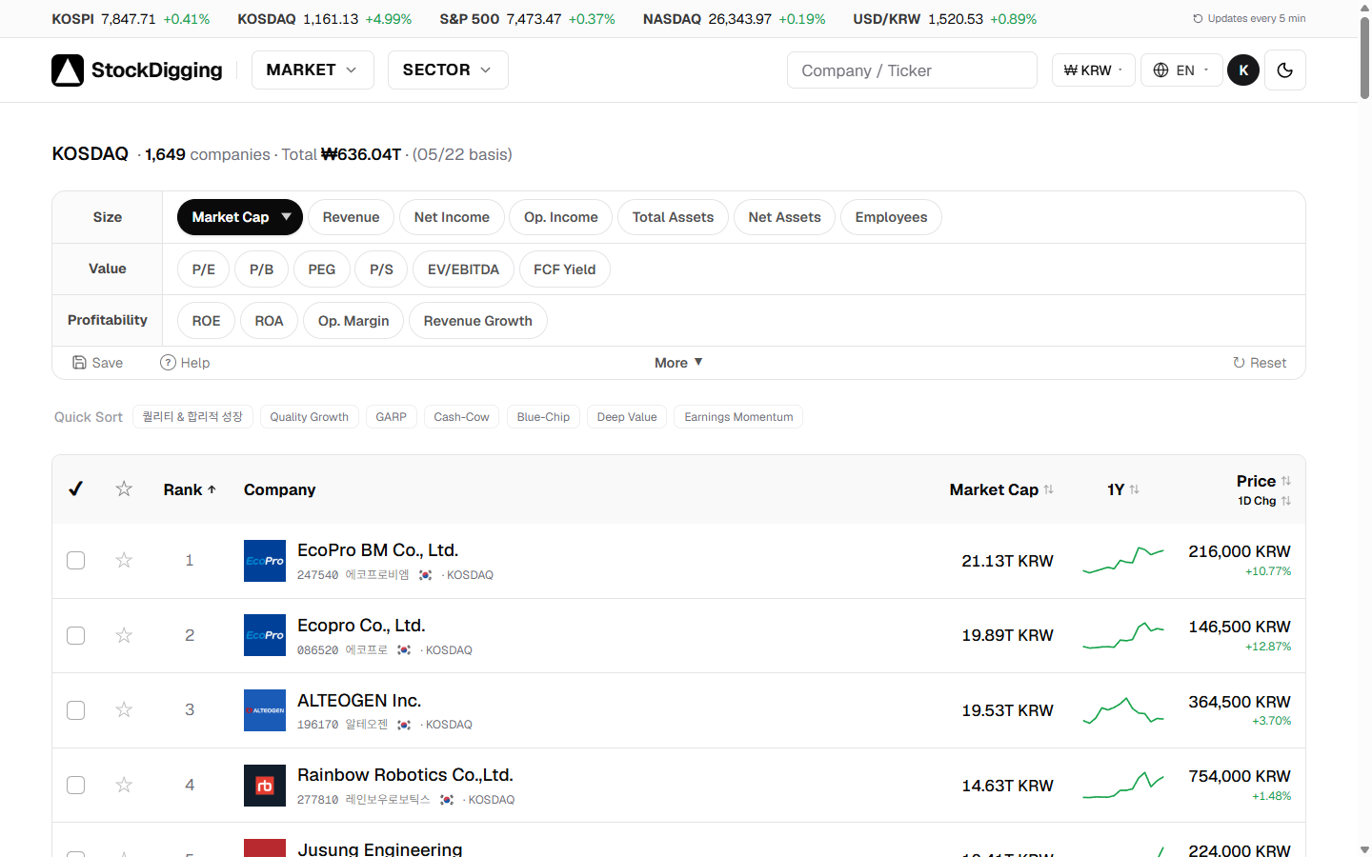Toggle the Employees filter chip

coord(891,217)
